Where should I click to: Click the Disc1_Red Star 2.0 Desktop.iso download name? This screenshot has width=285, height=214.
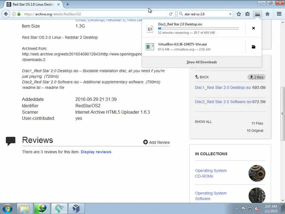click(x=180, y=24)
